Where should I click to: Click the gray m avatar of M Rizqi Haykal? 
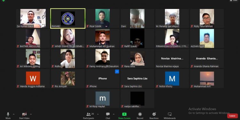pos(102,99)
